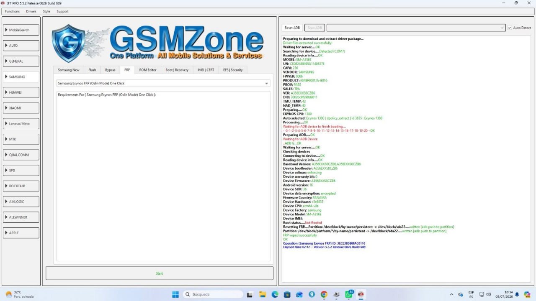Open the Style menu
Screen dimensions: 536x301
click(46, 11)
